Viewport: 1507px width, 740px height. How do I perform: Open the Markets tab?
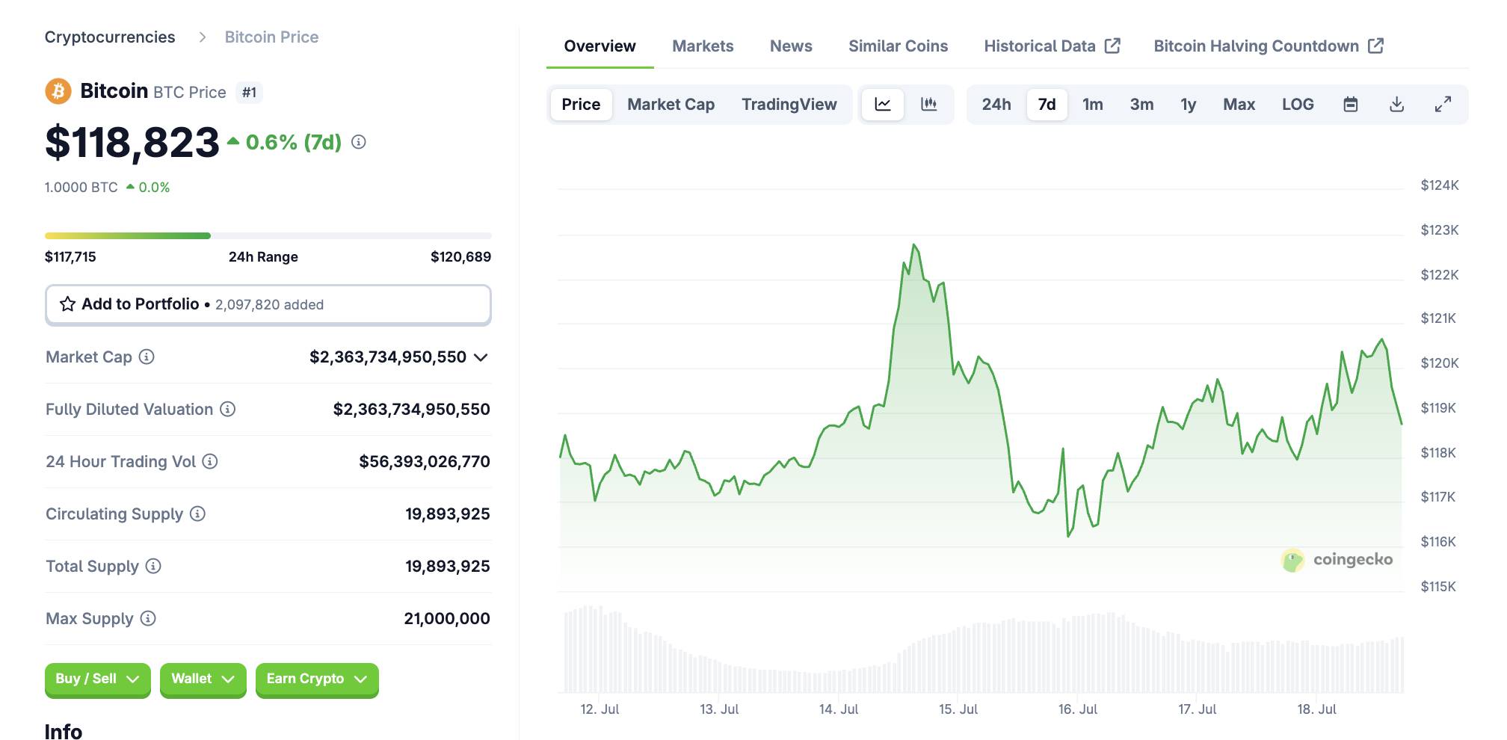(x=703, y=46)
